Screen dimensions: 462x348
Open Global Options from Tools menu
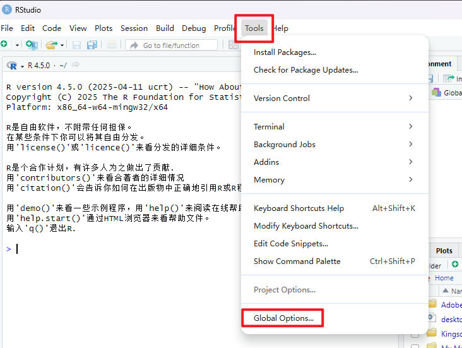(x=283, y=318)
